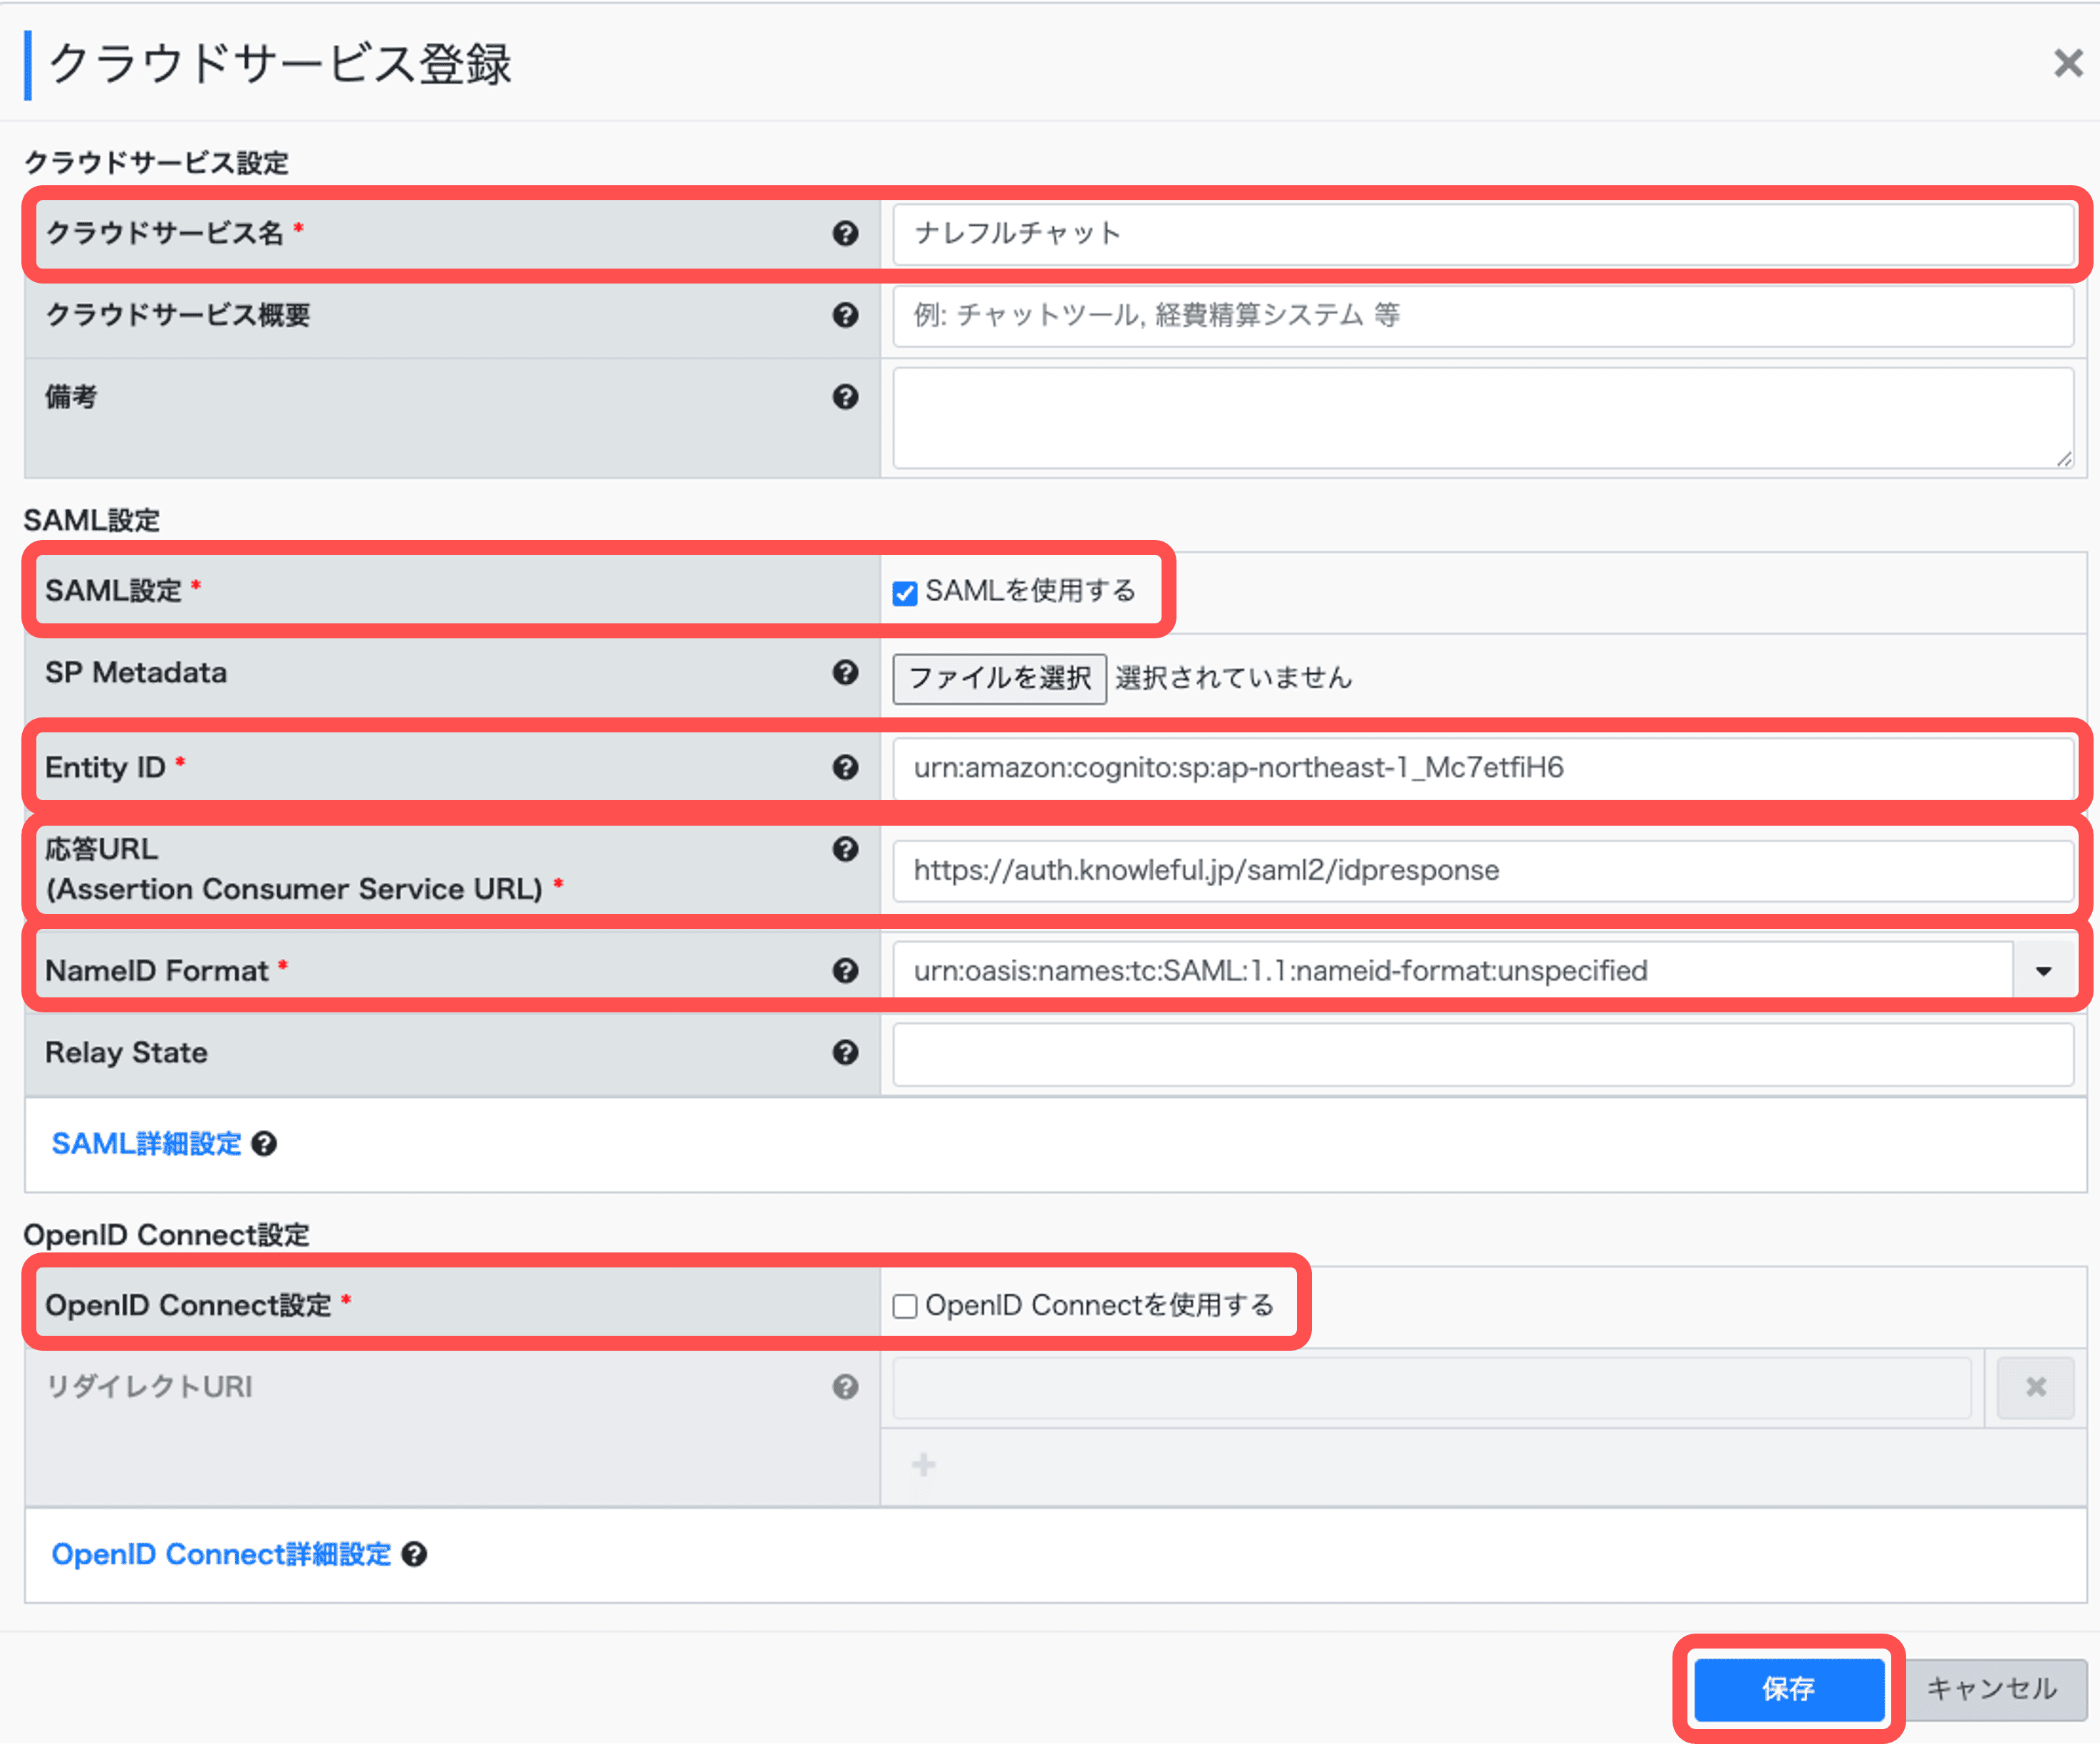Click the クラウドサービス設定 section heading
This screenshot has width=2100, height=1744.
point(156,162)
